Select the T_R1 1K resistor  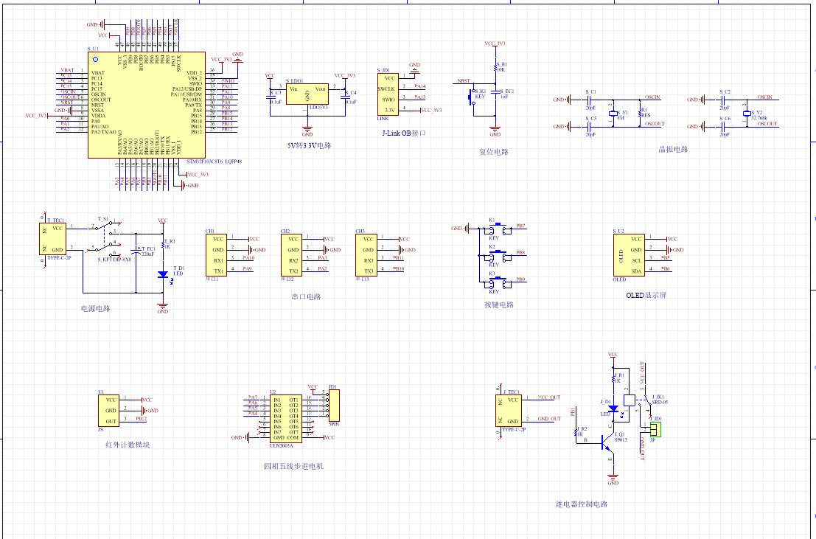pyautogui.click(x=164, y=244)
